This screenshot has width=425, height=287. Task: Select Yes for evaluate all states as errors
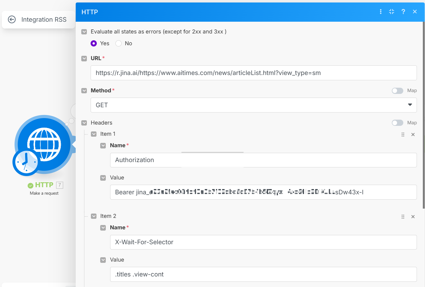point(94,43)
